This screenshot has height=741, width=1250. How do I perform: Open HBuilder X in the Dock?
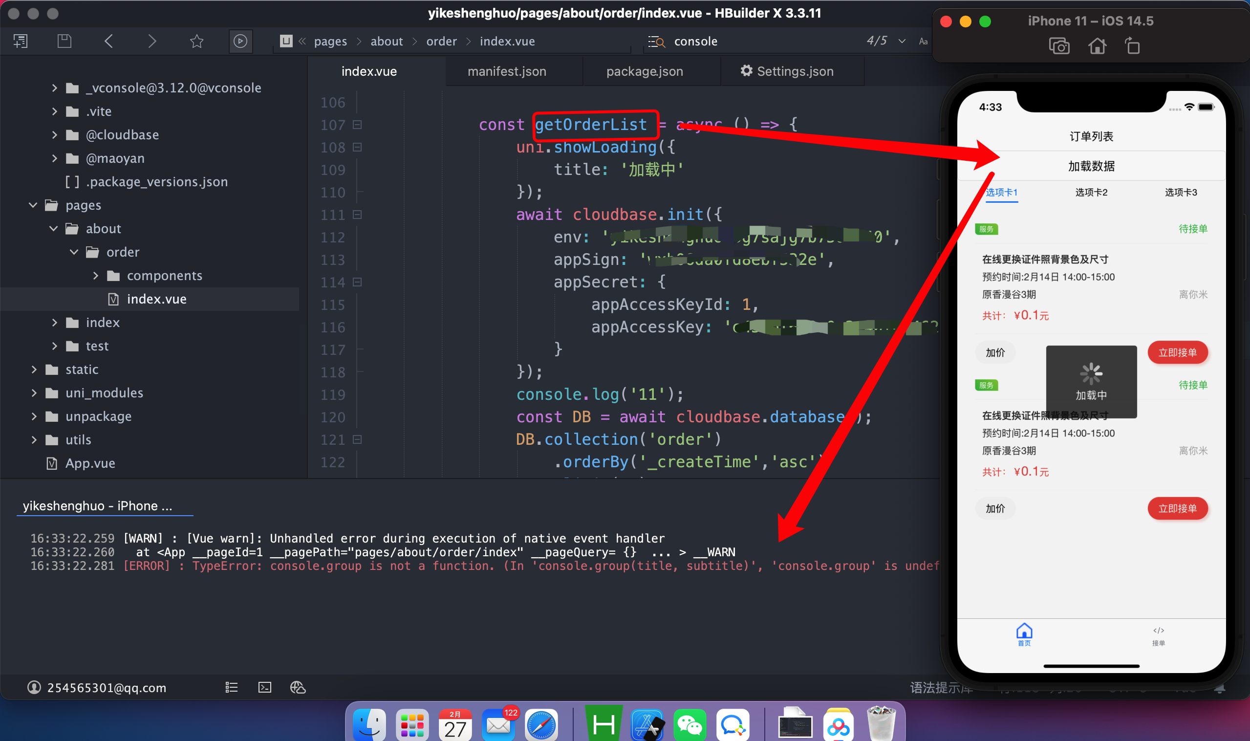603,724
